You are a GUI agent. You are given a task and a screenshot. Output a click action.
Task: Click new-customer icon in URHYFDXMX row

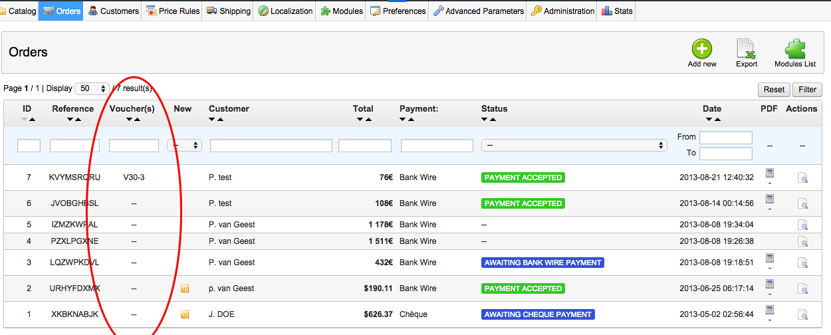pos(185,288)
